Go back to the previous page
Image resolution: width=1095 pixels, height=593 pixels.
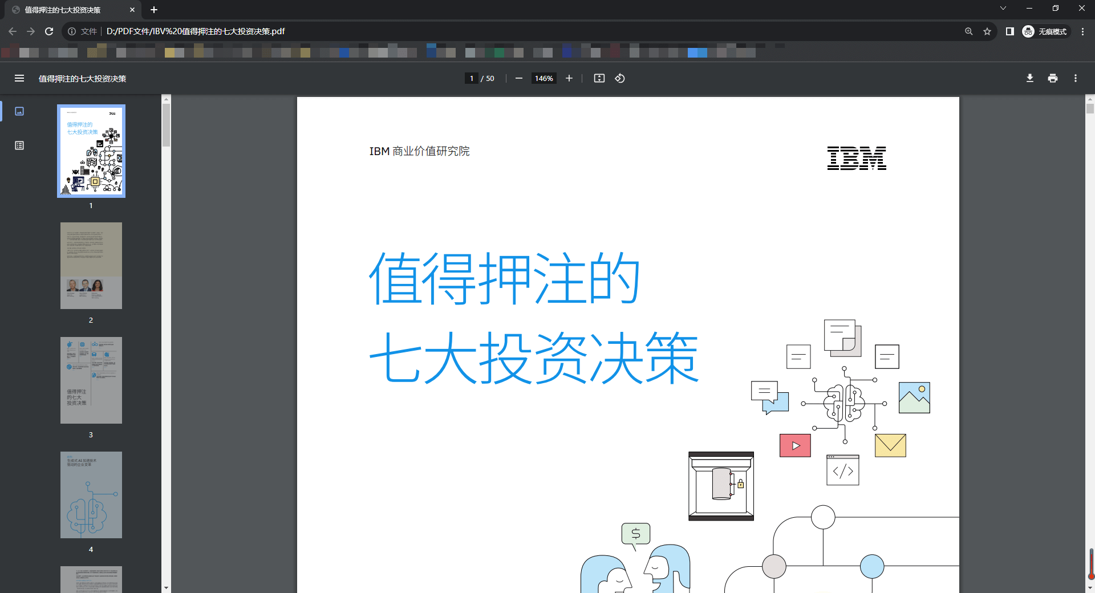[x=12, y=31]
